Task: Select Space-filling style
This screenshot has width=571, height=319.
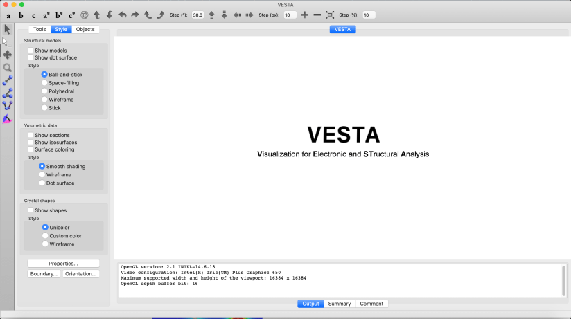Action: (44, 82)
